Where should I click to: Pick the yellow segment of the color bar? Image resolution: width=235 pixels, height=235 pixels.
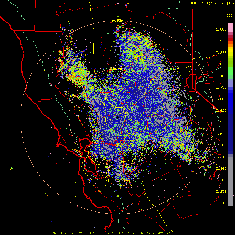231,51
